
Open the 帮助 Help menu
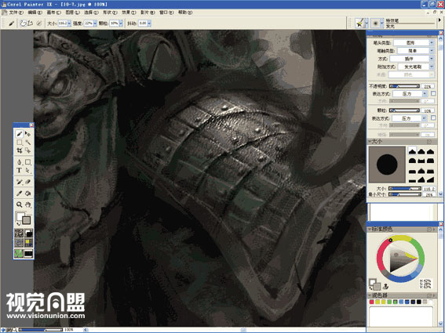[x=185, y=13]
